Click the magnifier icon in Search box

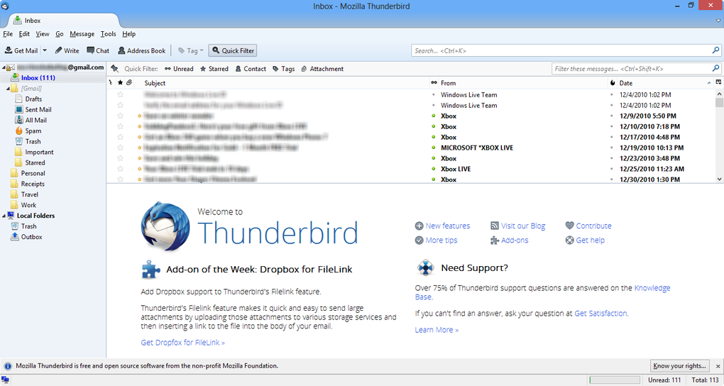715,50
